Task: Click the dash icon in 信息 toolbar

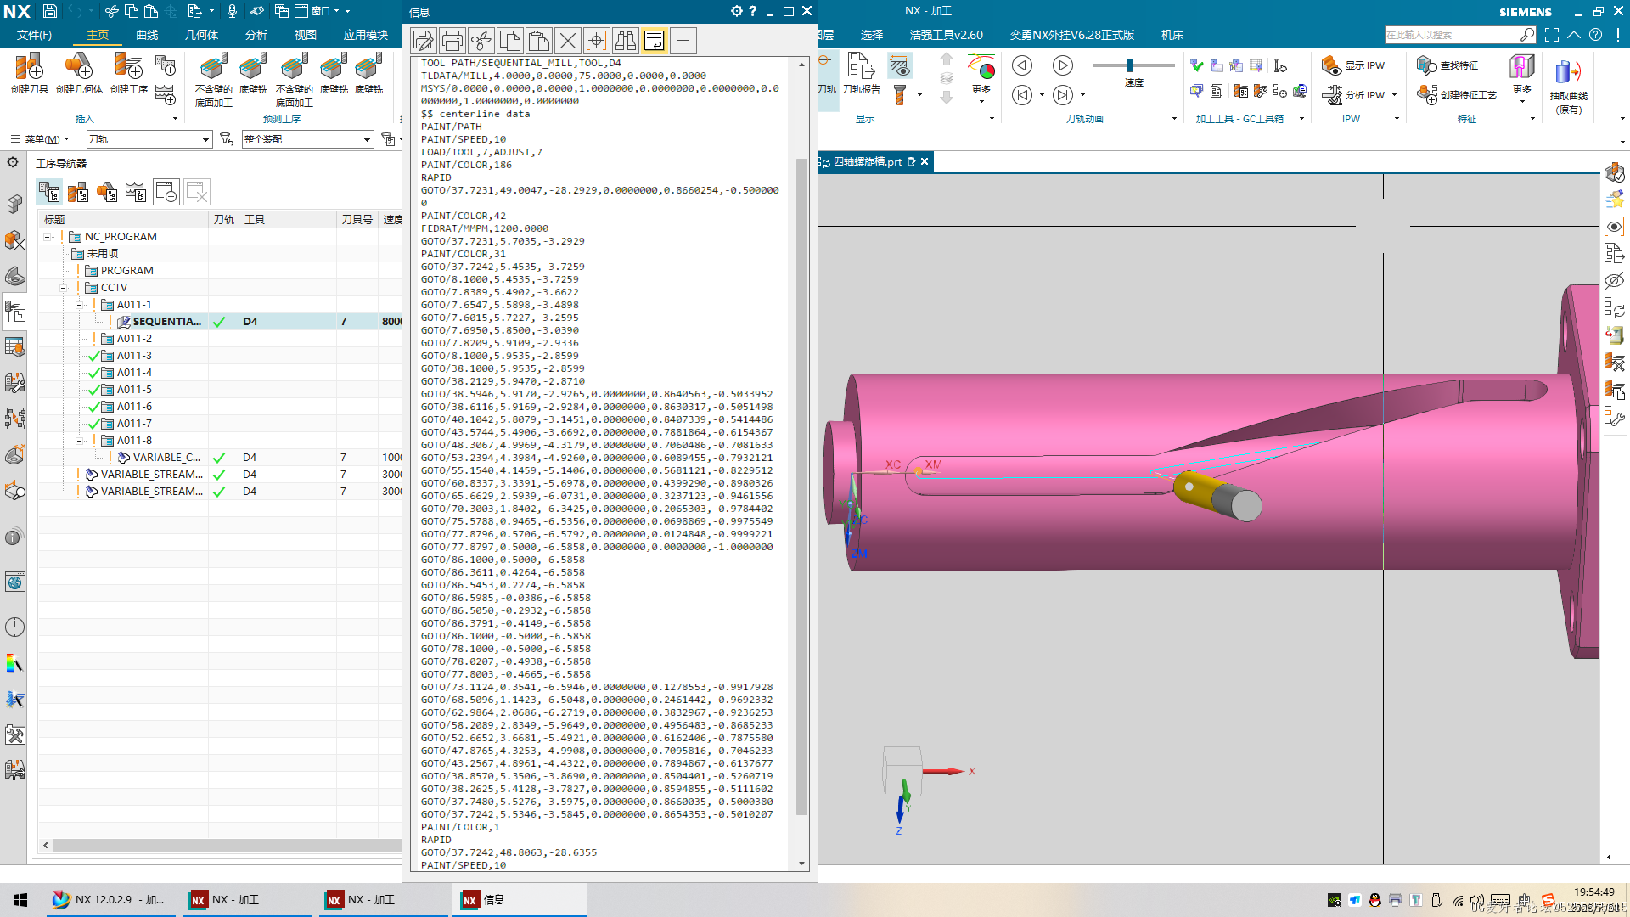Action: 683,41
